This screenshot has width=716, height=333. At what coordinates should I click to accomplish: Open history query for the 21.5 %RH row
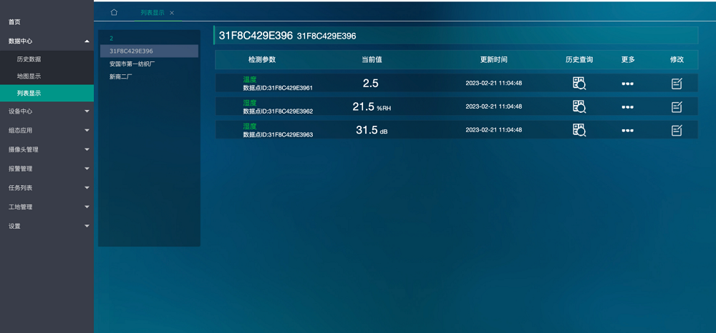click(579, 106)
